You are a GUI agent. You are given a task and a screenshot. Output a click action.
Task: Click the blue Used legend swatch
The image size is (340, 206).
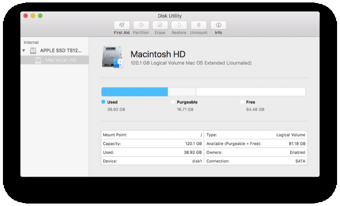click(103, 102)
